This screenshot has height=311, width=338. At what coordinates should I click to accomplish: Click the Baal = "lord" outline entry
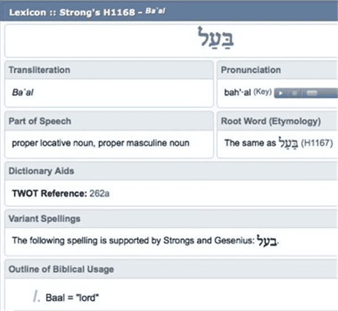(x=72, y=298)
